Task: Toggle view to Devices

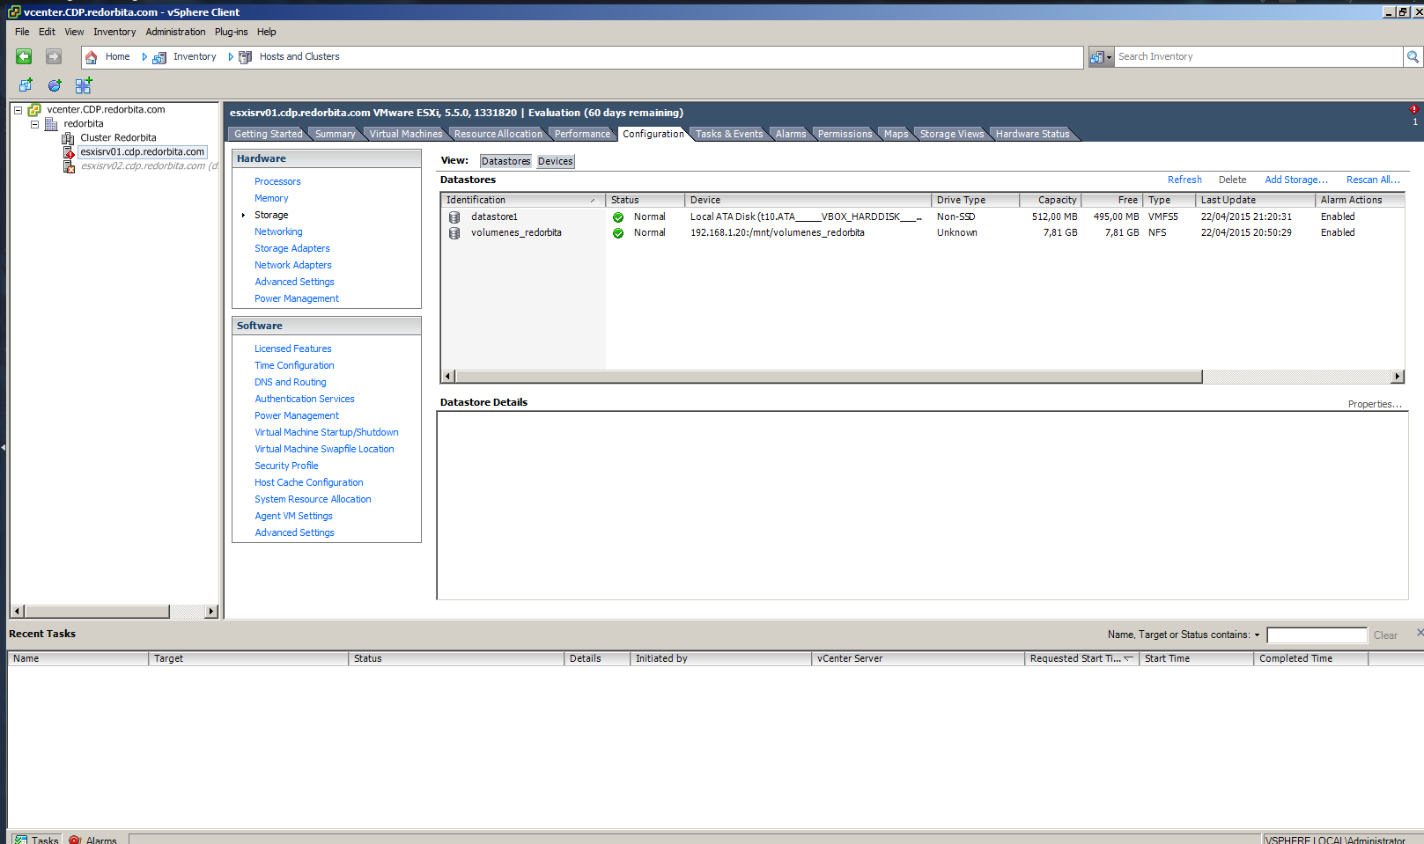Action: [x=555, y=161]
